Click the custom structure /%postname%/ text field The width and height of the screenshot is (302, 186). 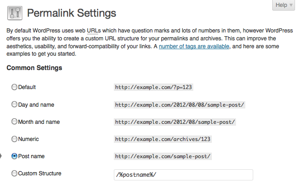[184, 175]
